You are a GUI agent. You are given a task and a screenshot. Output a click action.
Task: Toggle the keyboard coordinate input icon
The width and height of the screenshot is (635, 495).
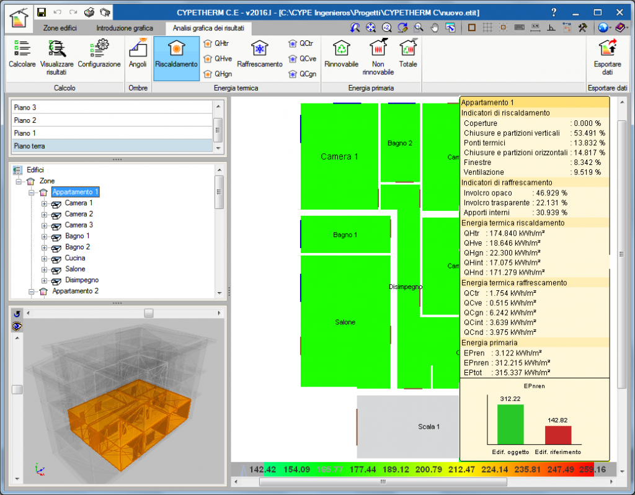tap(519, 27)
